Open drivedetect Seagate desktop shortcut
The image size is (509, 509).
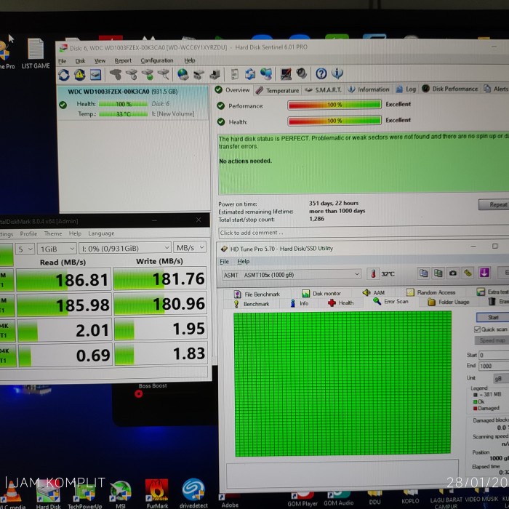(194, 493)
